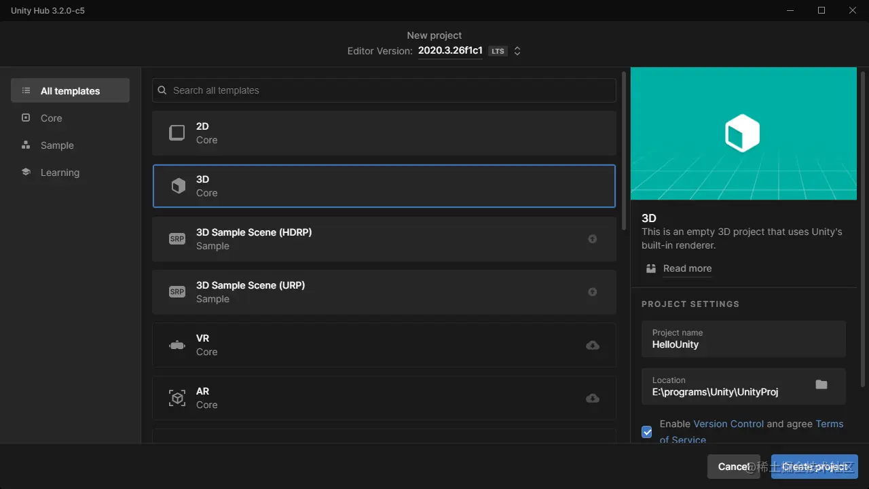Click the LTS badge
This screenshot has height=489, width=869.
coord(498,52)
